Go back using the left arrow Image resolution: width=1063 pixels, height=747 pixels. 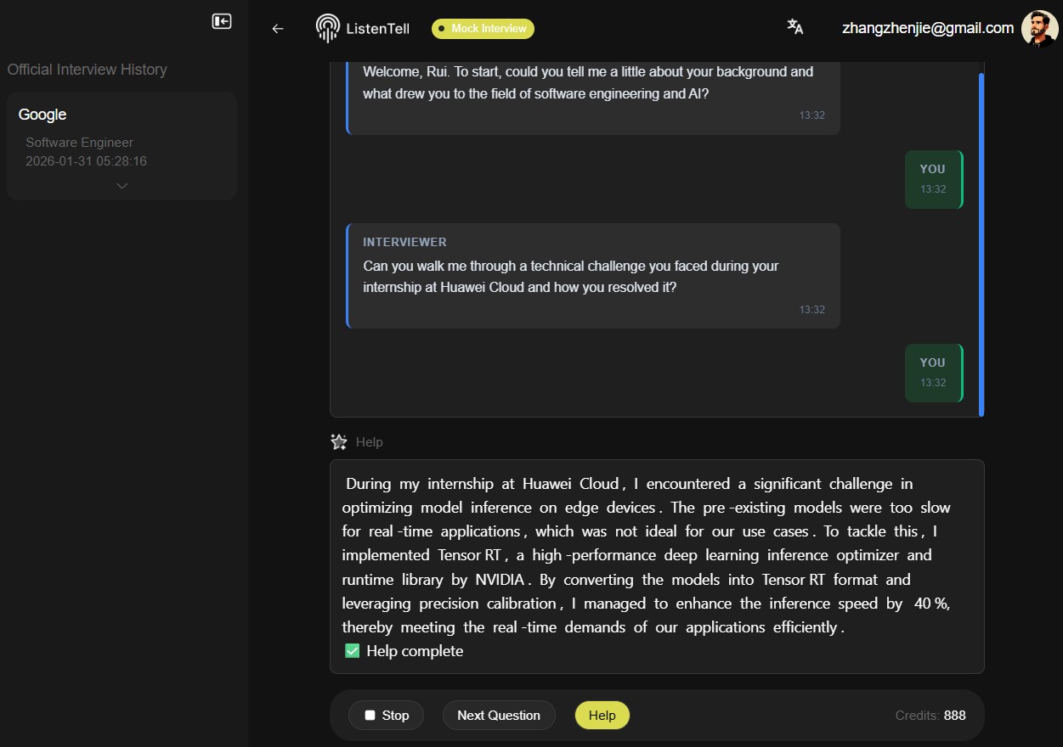pos(277,29)
